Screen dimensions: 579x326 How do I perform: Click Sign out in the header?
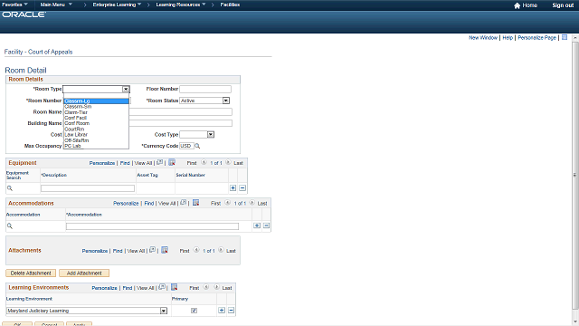point(563,5)
